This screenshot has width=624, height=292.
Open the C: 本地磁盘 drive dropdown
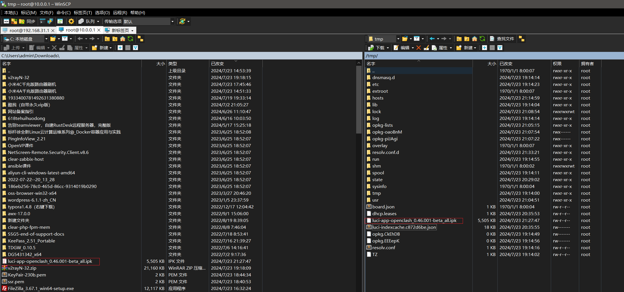tap(46, 39)
